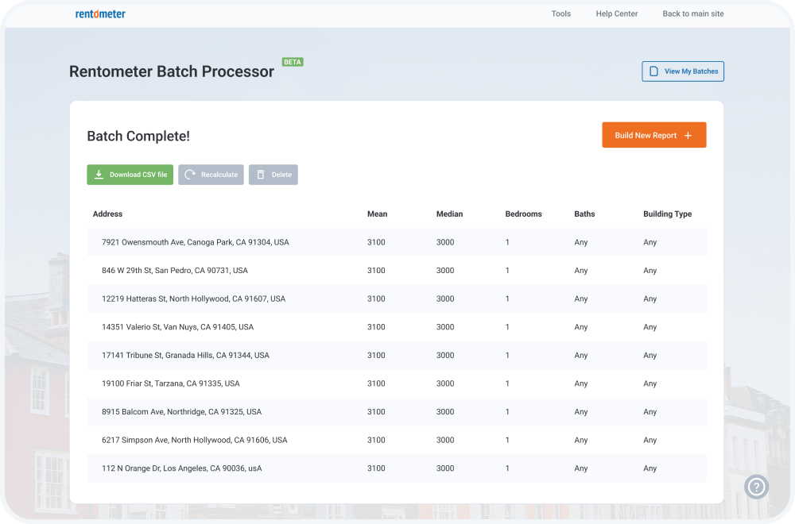
Task: Select the 17141 Tribune St address
Action: coord(185,356)
